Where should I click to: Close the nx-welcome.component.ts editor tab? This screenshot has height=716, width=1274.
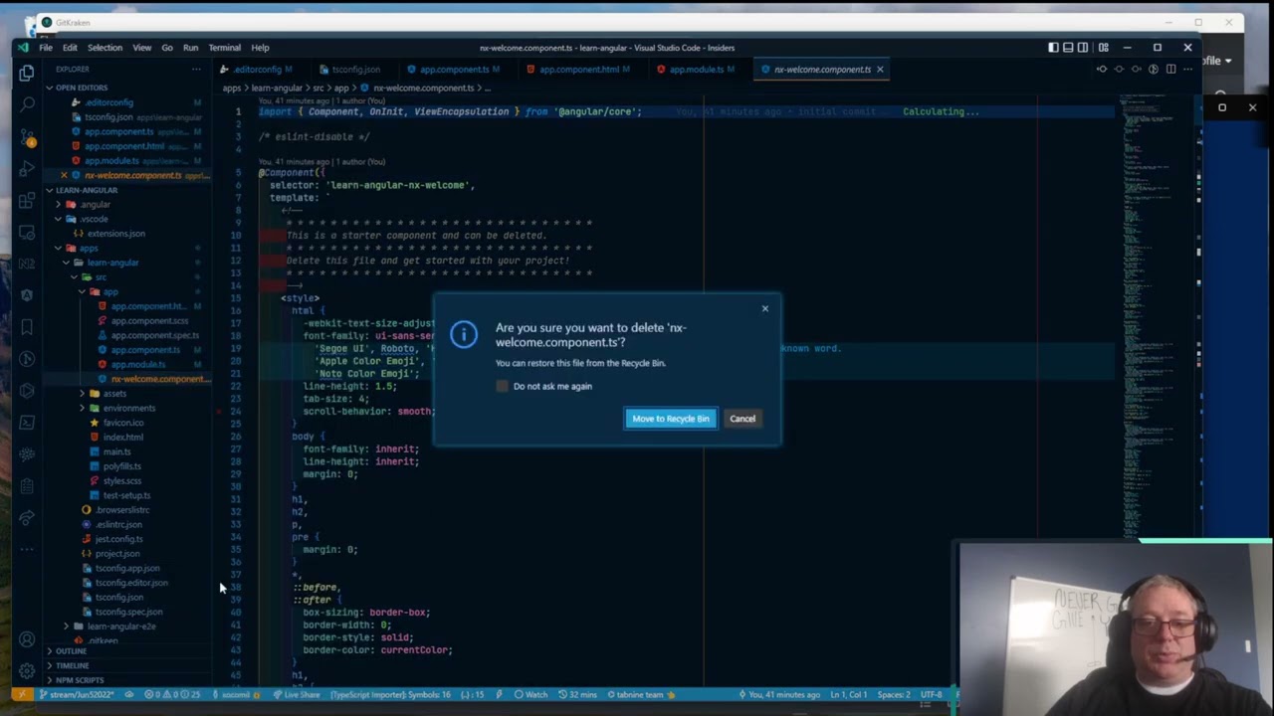pos(880,70)
